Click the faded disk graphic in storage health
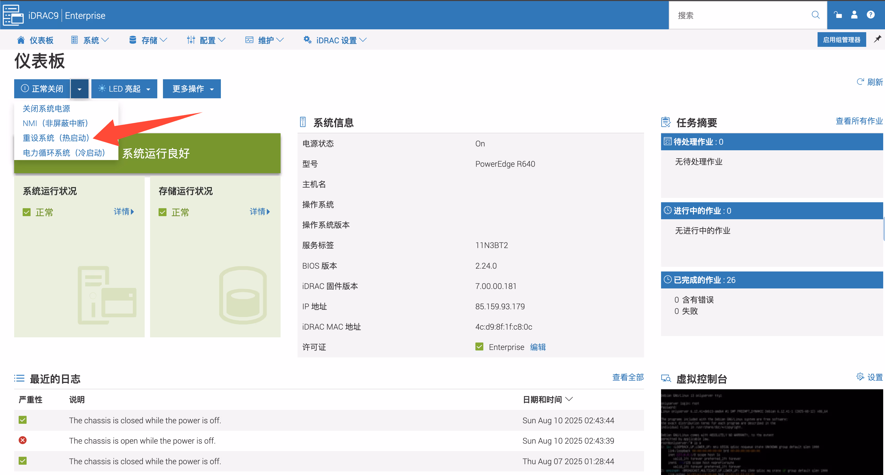 (x=243, y=295)
